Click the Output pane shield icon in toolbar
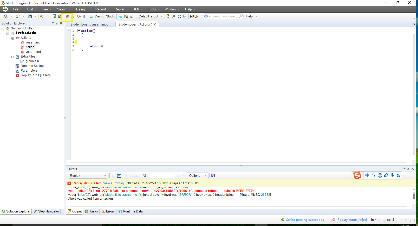 pos(168,16)
